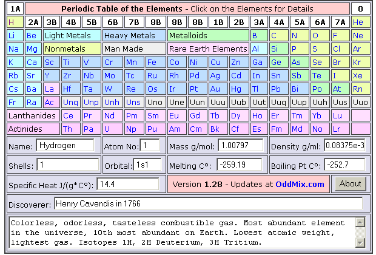Select the Hydrogen (H) element cell

point(15,22)
